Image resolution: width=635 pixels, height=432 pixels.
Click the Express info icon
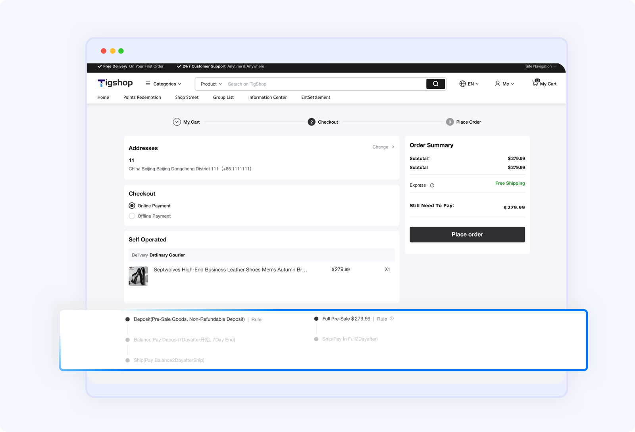(x=432, y=185)
